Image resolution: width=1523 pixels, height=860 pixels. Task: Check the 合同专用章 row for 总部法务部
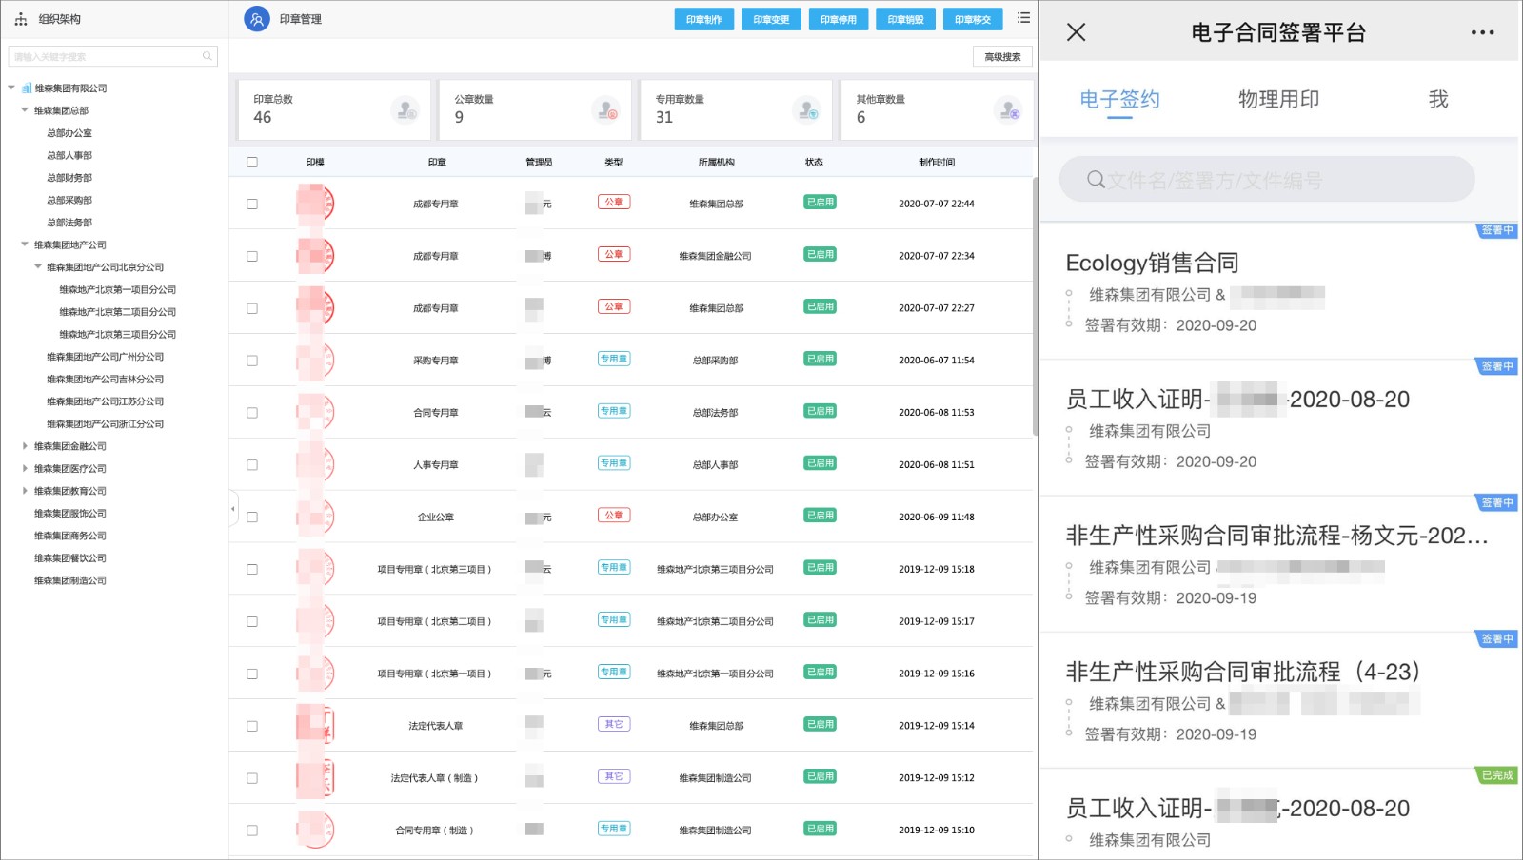252,413
